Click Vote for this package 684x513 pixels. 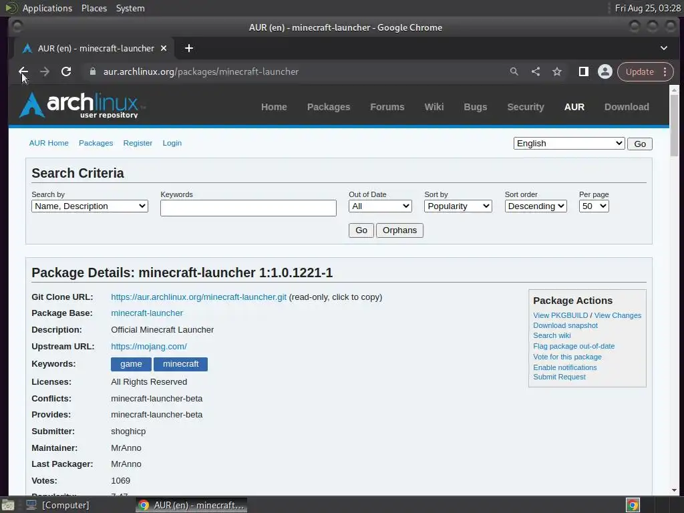(x=567, y=357)
